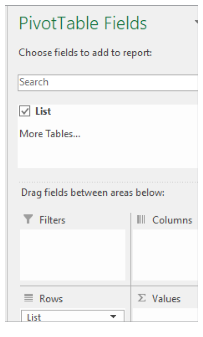This screenshot has width=203, height=337.
Task: Click the Columns area label
Action: [x=172, y=220]
